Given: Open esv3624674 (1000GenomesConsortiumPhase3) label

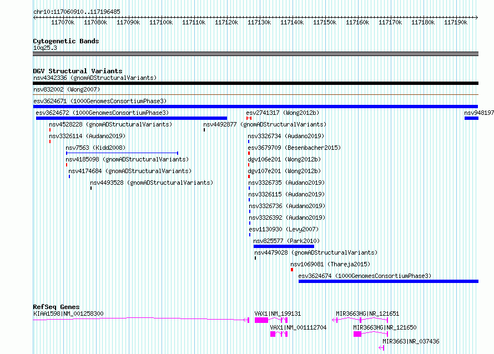Looking at the screenshot, I should pyautogui.click(x=365, y=276).
